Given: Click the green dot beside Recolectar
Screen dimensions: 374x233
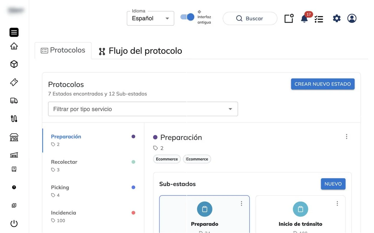Looking at the screenshot, I should coord(133,162).
